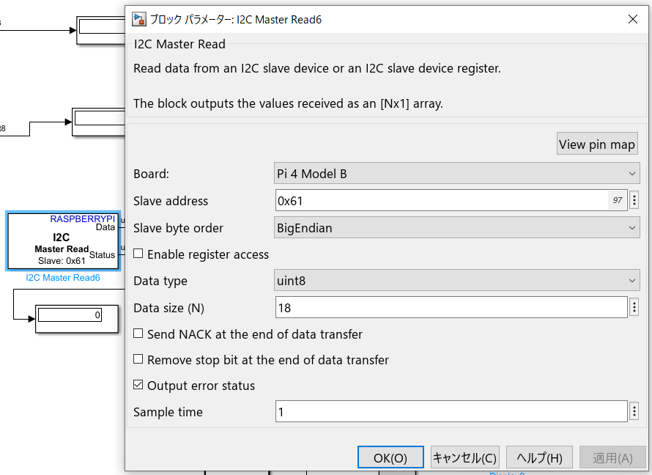
Task: Open Data size options menu (three dots)
Action: (x=634, y=307)
